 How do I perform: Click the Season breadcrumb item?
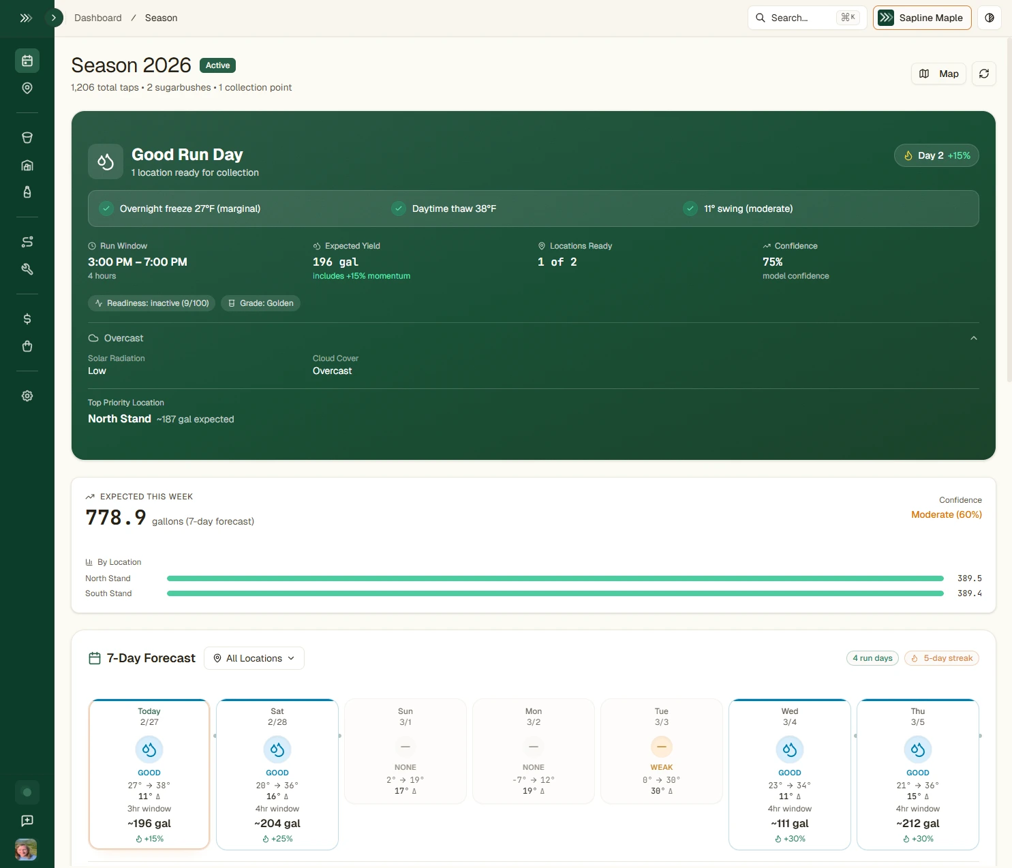[161, 18]
